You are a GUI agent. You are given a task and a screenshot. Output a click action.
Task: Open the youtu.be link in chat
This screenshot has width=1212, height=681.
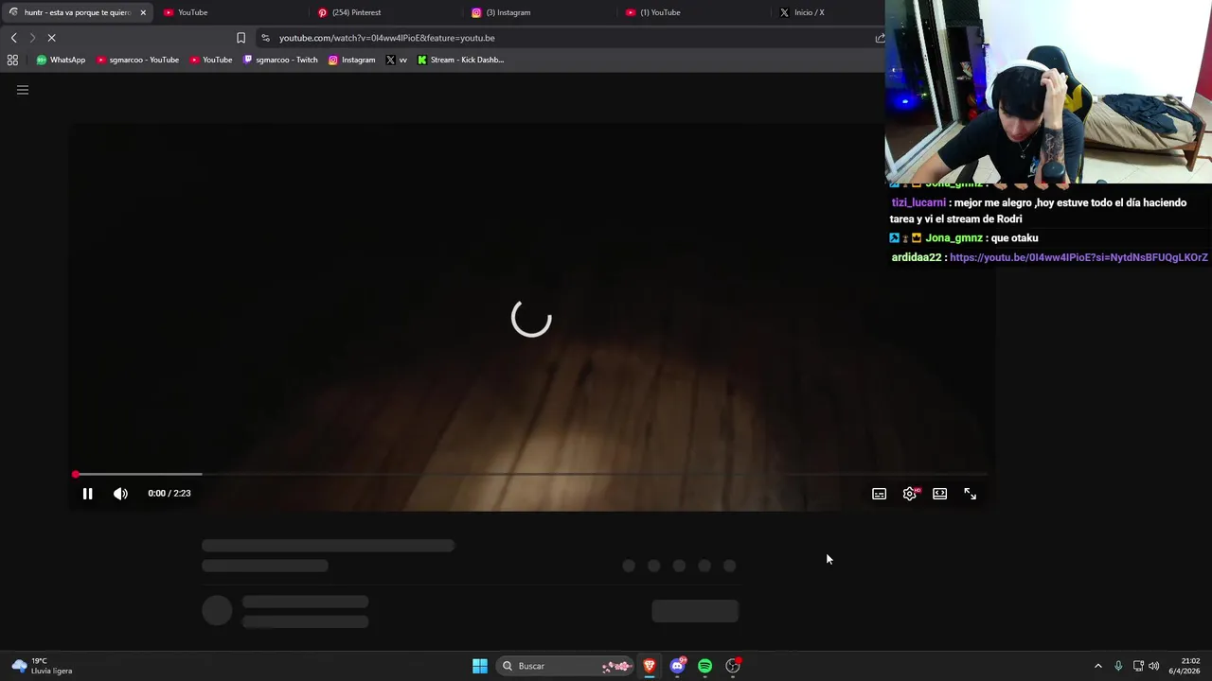coord(1078,257)
